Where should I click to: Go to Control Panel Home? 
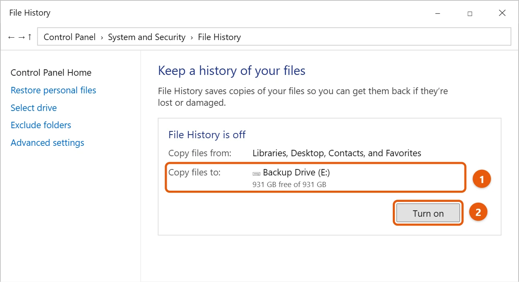coord(51,73)
